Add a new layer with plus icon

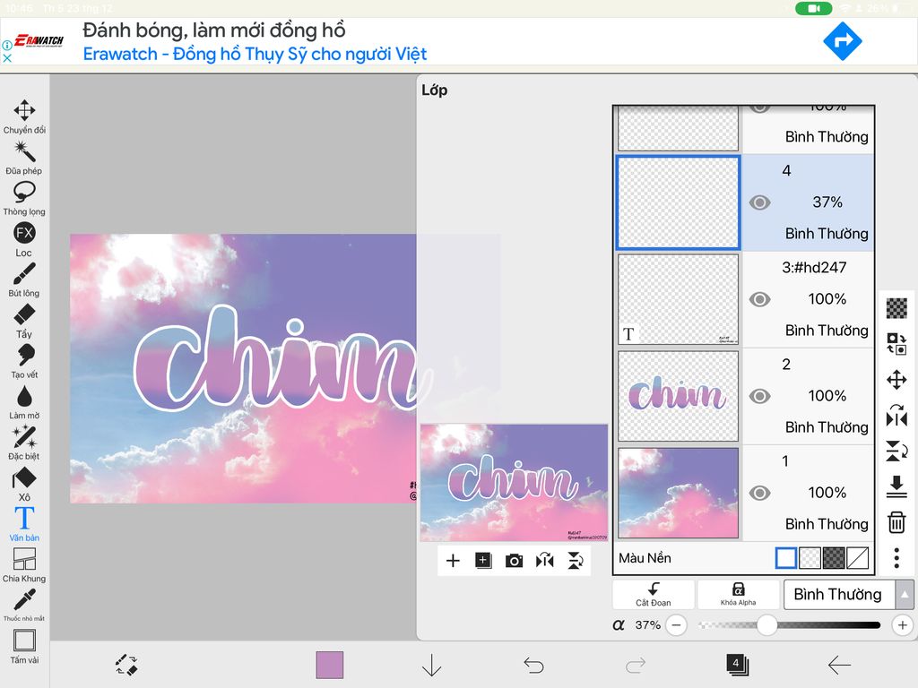[x=453, y=561]
